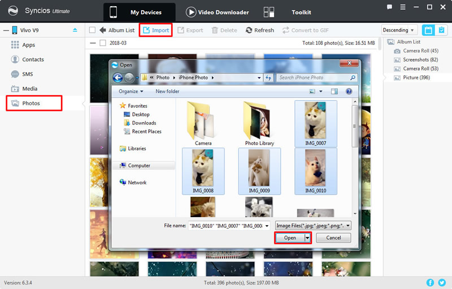Collapse the 2018-03 photo group

(x=93, y=43)
